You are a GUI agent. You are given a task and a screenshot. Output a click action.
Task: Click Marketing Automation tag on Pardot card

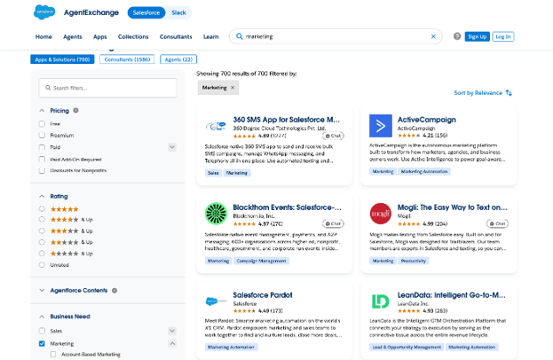232,347
